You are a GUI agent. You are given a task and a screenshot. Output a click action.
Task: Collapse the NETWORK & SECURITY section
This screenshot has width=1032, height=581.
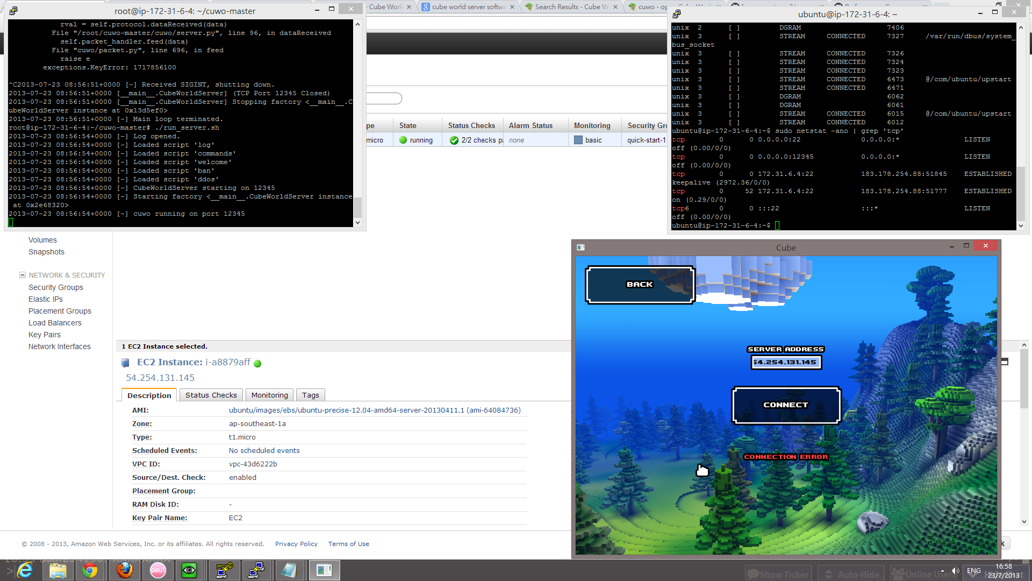click(x=23, y=275)
